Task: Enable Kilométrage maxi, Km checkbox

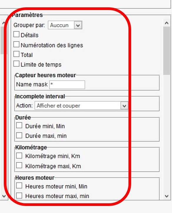Action: (19, 165)
